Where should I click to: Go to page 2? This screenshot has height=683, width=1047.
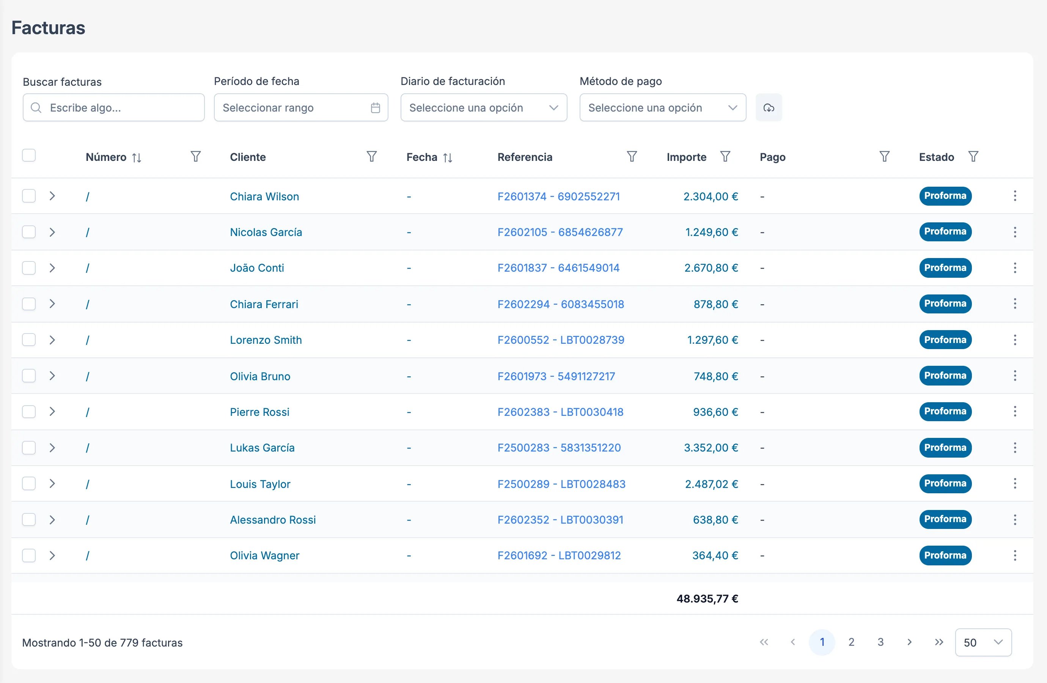(851, 642)
